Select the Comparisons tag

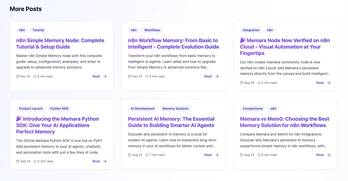click(x=253, y=109)
